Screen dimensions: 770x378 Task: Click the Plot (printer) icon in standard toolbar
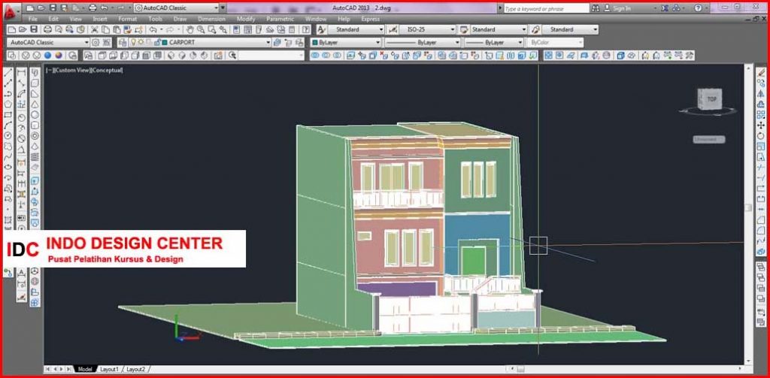pos(47,29)
